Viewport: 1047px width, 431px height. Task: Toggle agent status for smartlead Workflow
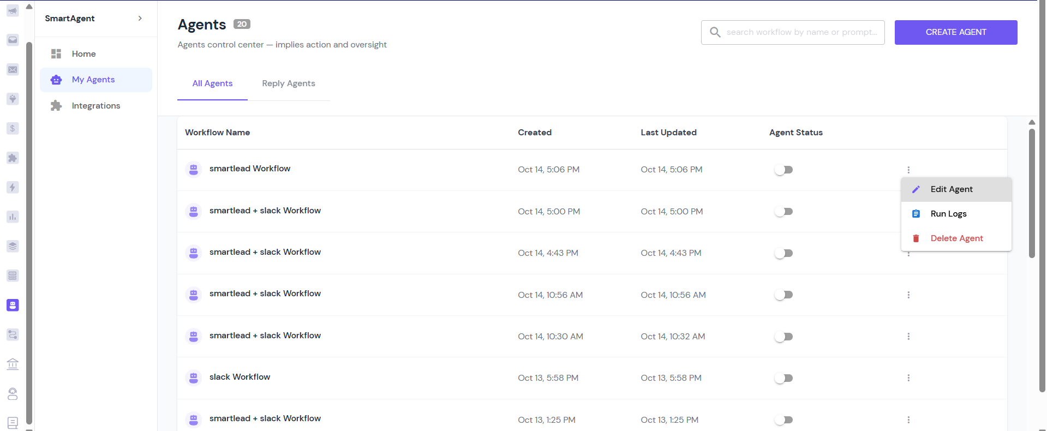(x=783, y=170)
